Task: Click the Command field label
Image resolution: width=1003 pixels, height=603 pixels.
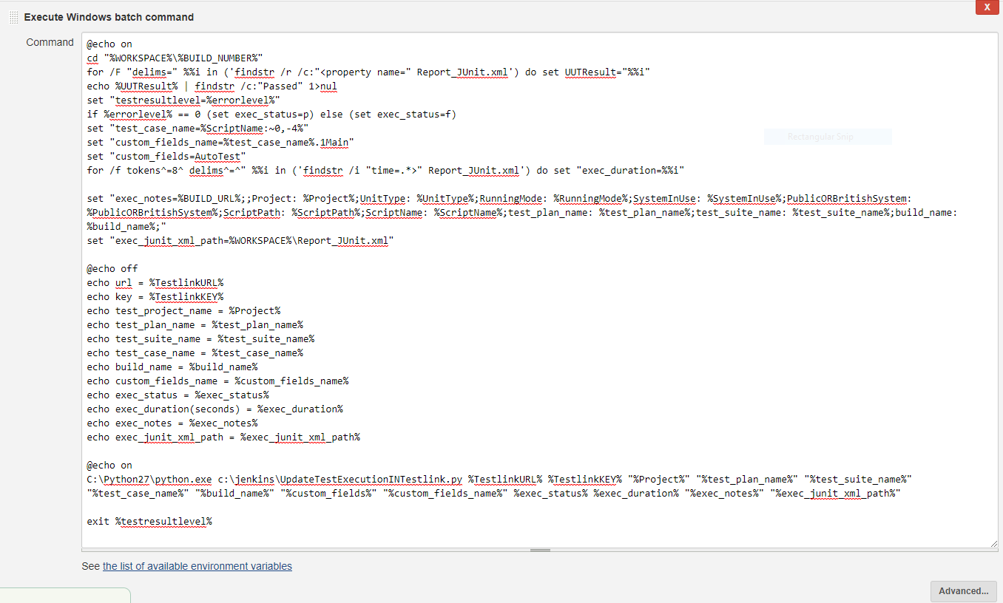Action: click(x=50, y=42)
